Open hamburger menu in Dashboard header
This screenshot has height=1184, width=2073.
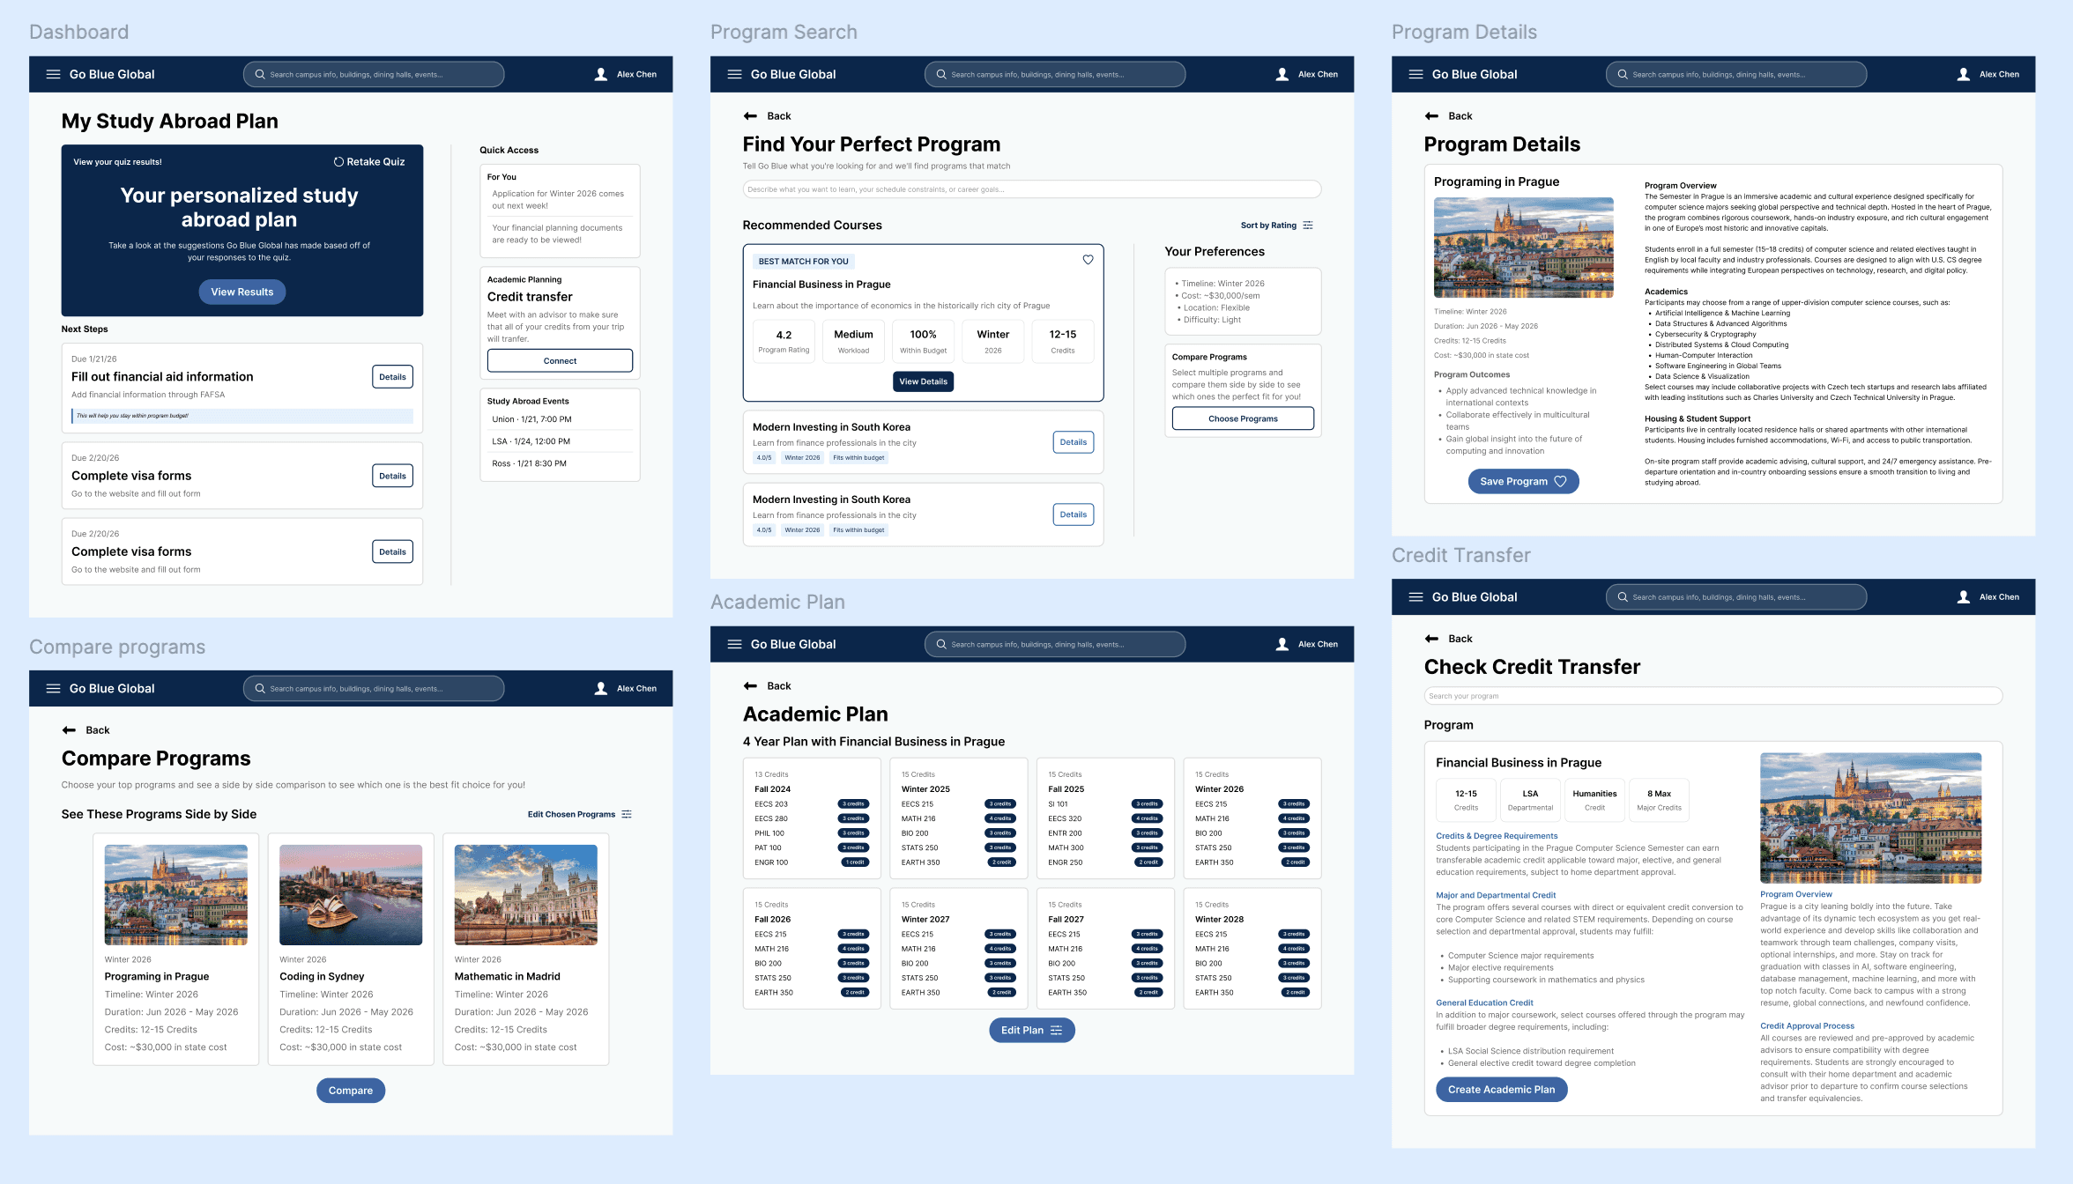click(53, 74)
